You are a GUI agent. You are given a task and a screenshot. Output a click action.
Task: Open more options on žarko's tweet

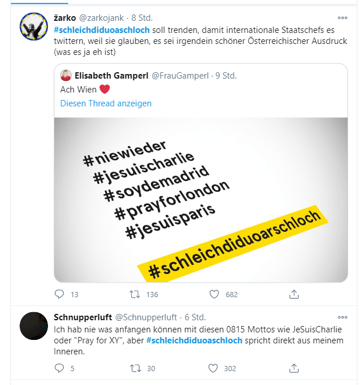coord(343,17)
